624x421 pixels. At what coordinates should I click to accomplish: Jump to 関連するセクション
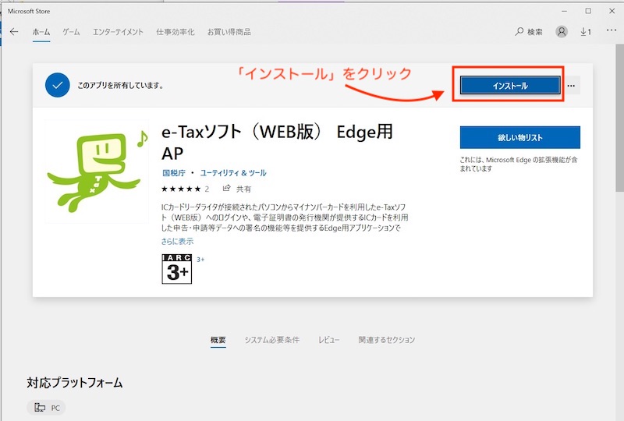pyautogui.click(x=386, y=340)
